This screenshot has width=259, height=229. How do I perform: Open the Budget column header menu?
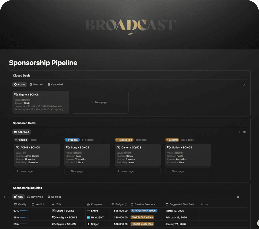pos(118,204)
